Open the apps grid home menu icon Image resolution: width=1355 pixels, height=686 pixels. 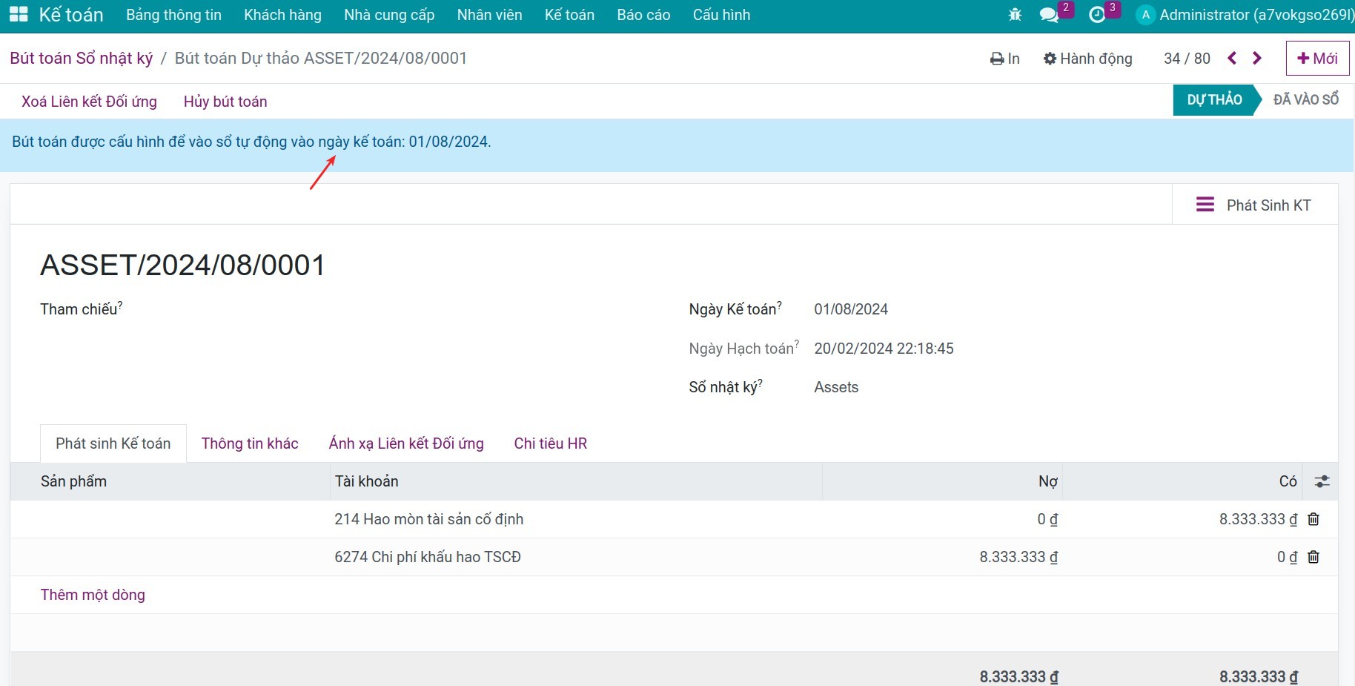pos(19,15)
